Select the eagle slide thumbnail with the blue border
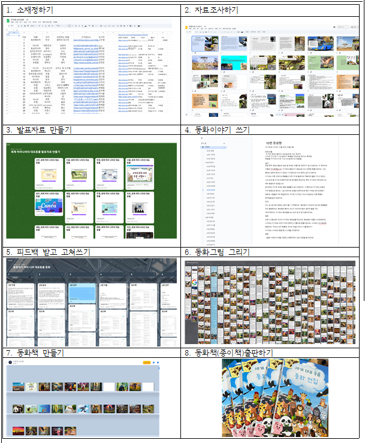365x443 pixels. point(205,44)
